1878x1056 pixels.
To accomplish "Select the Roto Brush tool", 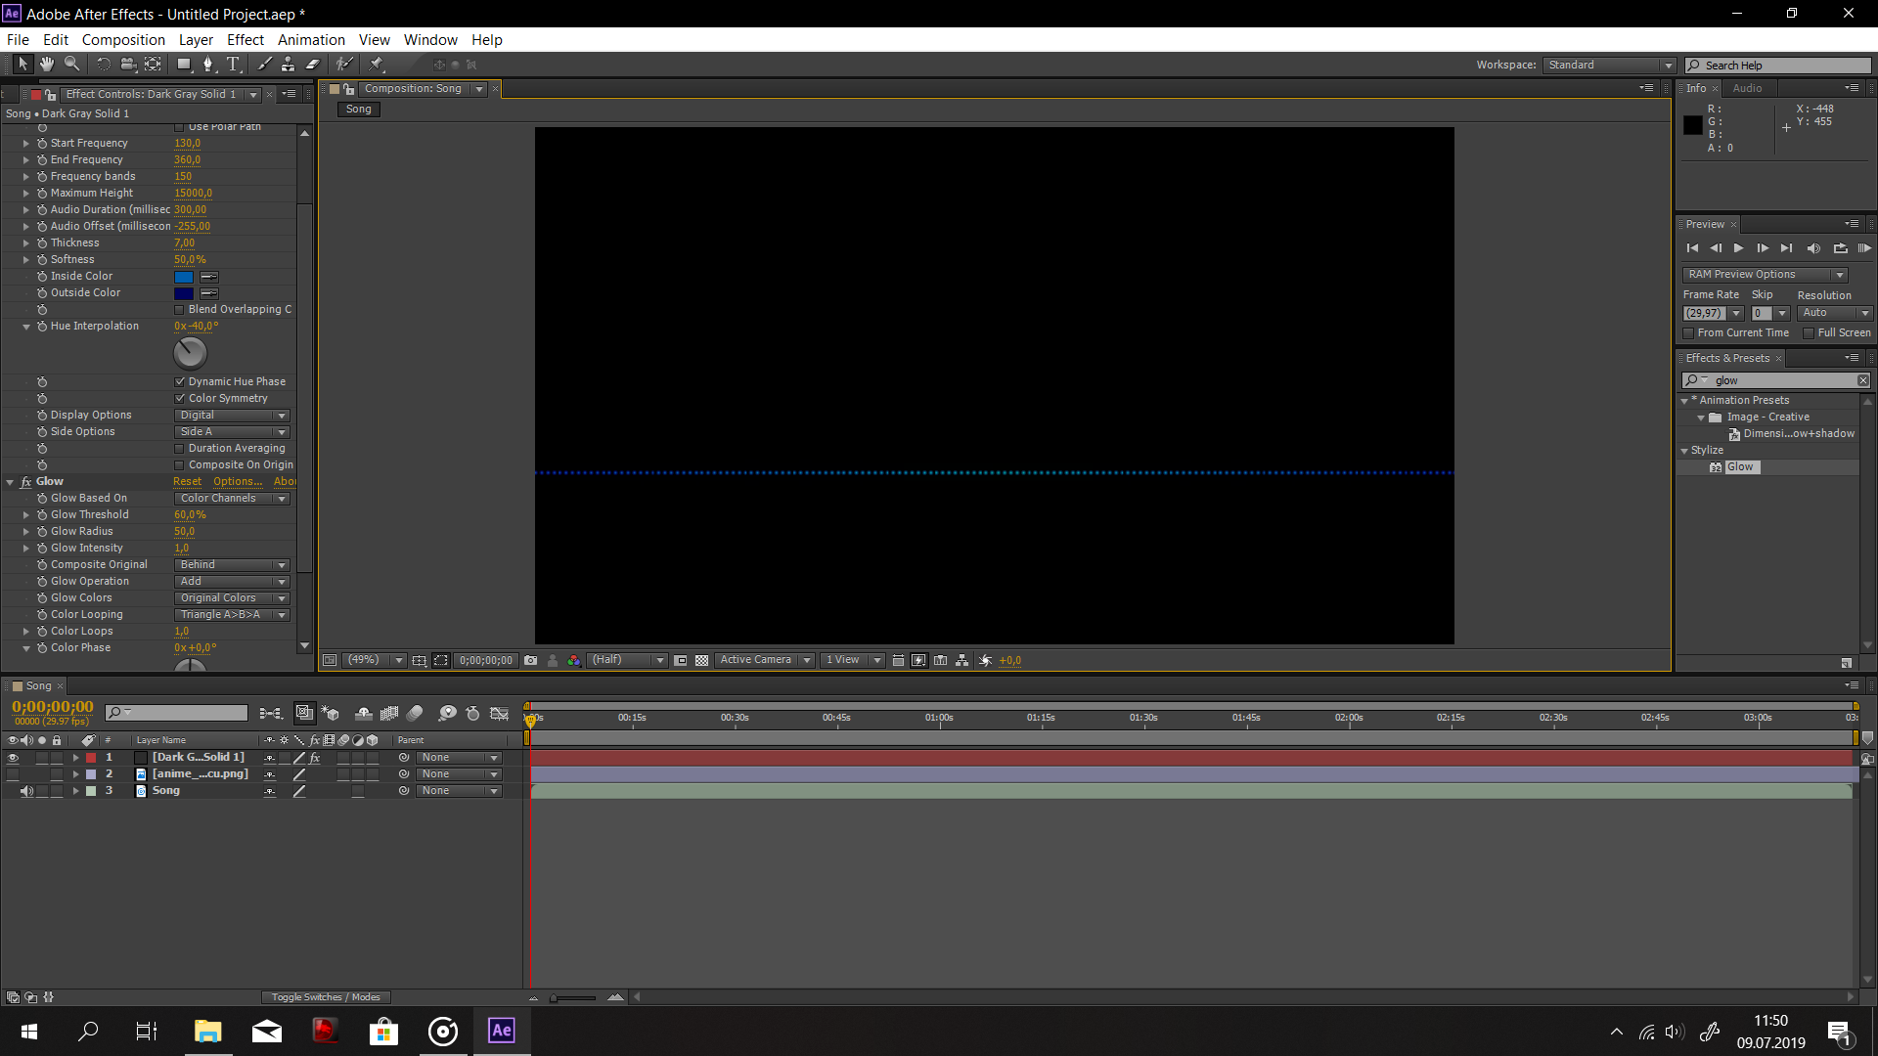I will 344,65.
